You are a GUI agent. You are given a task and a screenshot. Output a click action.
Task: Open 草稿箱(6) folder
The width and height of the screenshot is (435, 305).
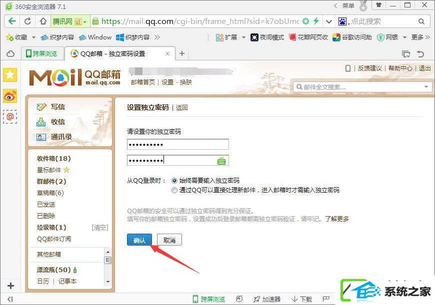click(50, 193)
